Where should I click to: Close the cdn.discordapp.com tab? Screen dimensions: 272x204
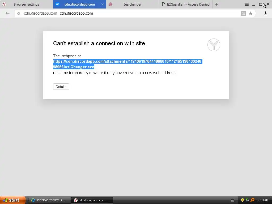103,4
